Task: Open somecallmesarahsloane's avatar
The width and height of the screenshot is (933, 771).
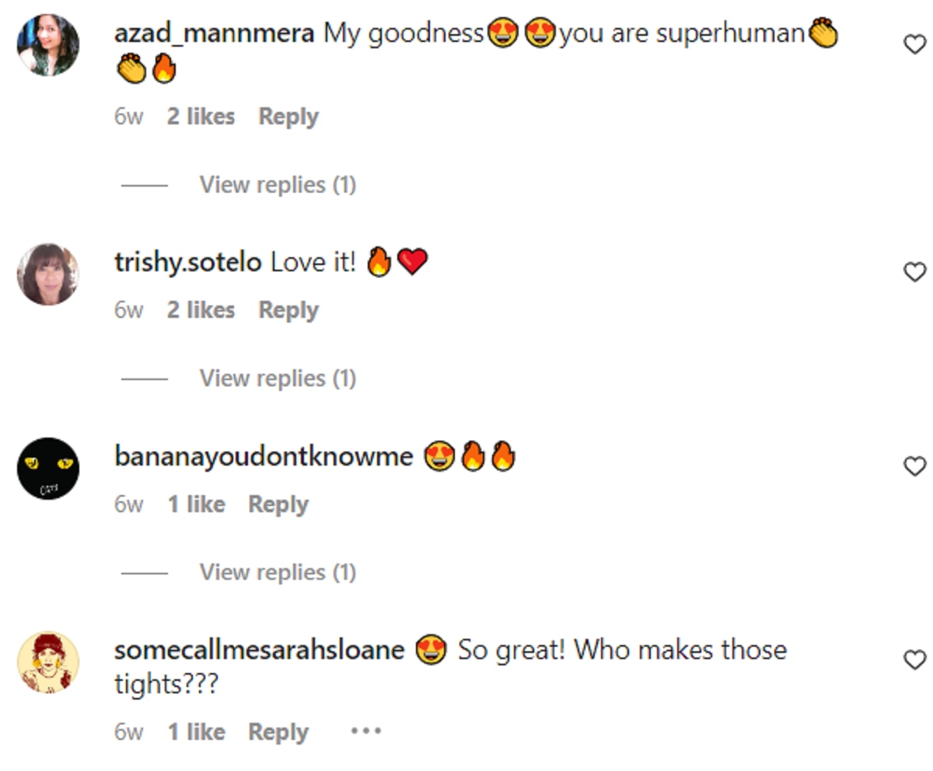Action: (48, 662)
